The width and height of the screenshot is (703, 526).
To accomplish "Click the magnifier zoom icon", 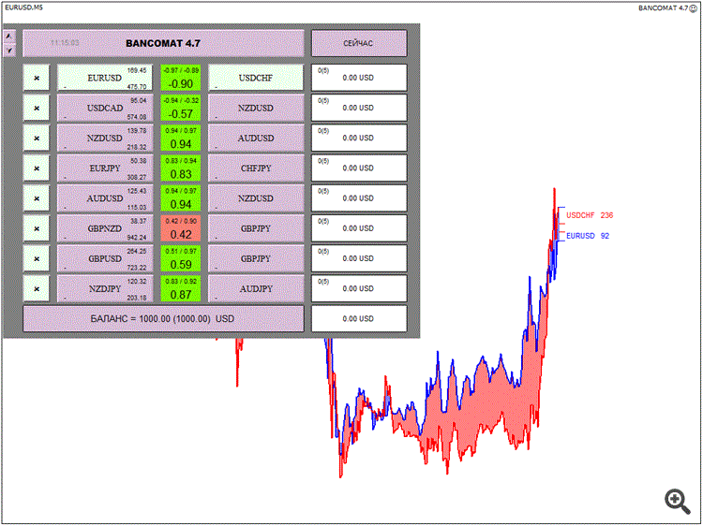I will [677, 501].
